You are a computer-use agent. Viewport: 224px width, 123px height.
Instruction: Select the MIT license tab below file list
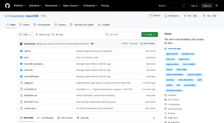point(65,118)
